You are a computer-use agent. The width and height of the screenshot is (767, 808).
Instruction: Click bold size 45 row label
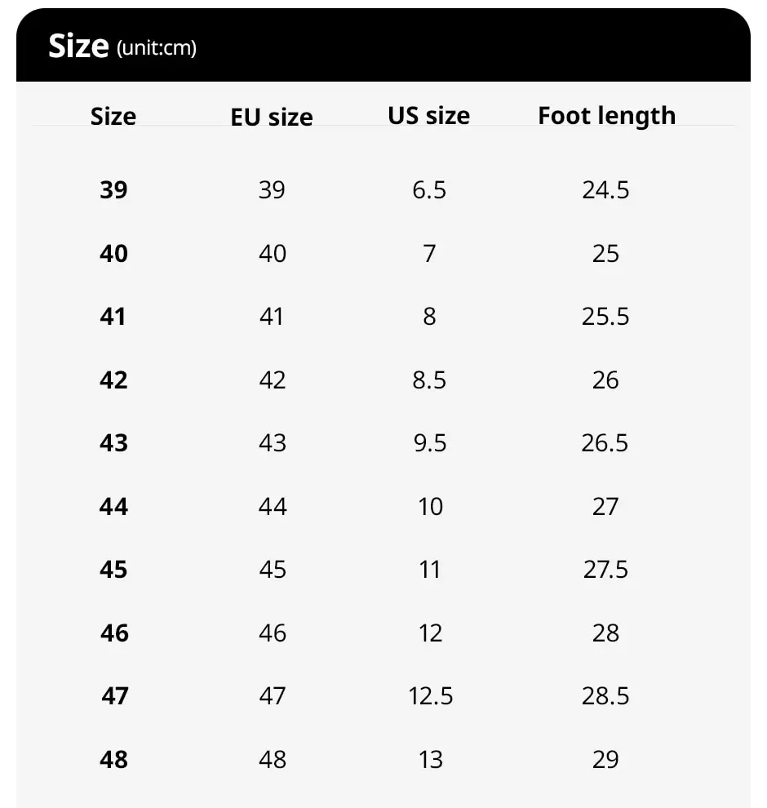(113, 569)
